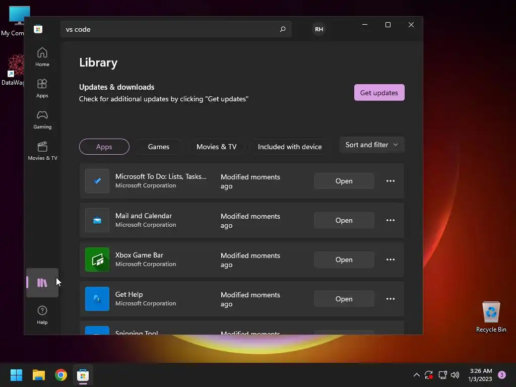Image resolution: width=516 pixels, height=387 pixels.
Task: Click the Xbox Game Bar app icon
Action: pos(97,260)
